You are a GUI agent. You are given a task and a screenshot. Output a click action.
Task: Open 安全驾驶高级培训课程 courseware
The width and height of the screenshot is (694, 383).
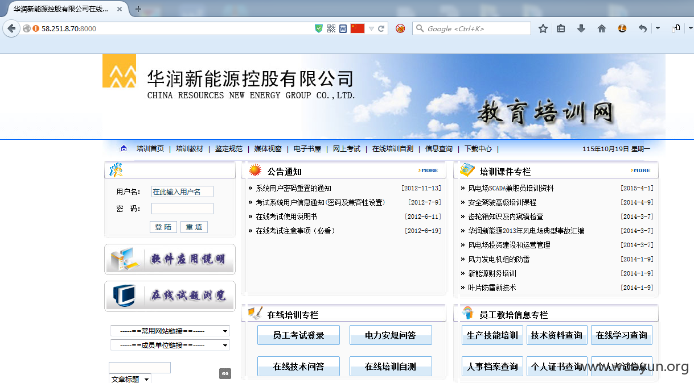tap(502, 202)
